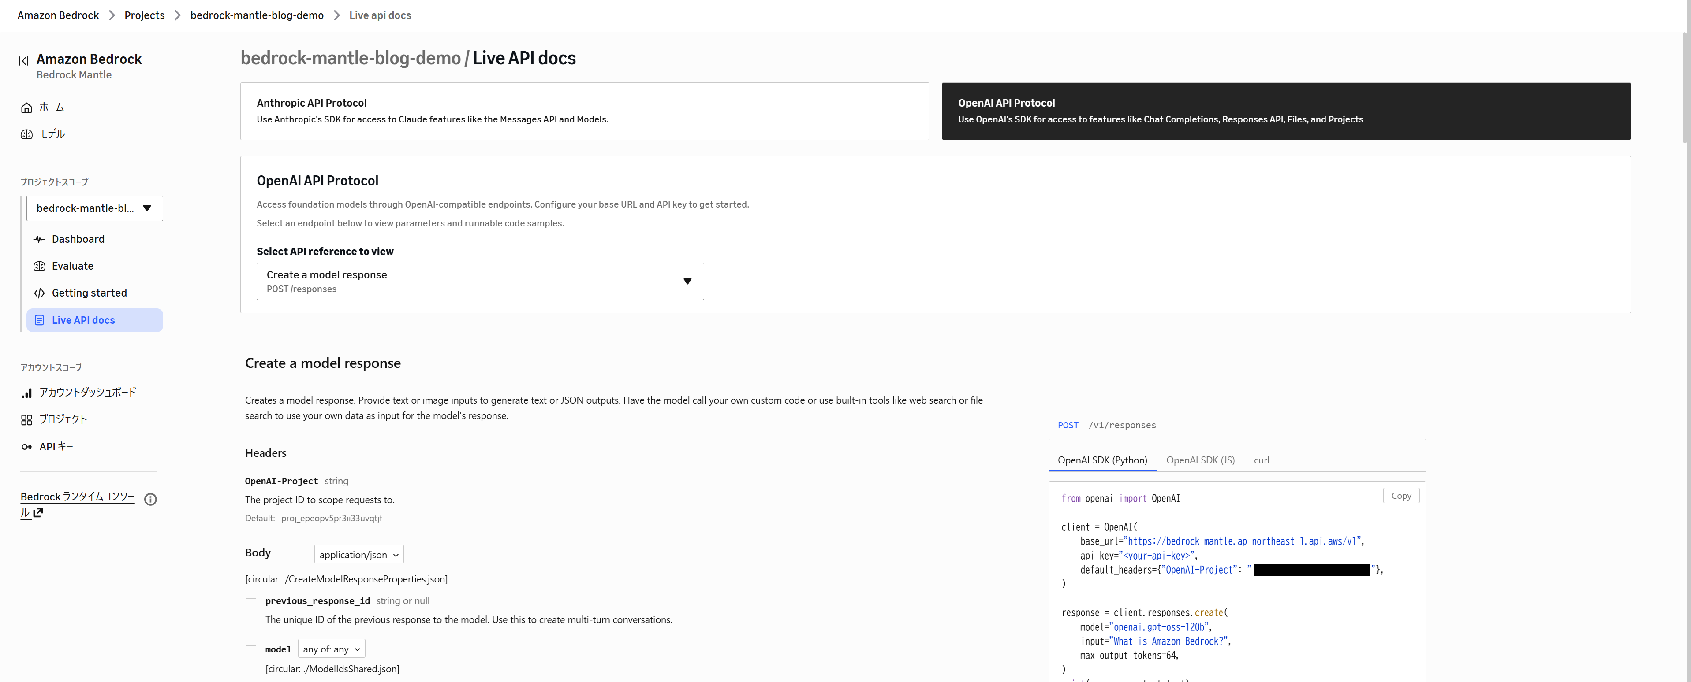Viewport: 1691px width, 682px height.
Task: Click the 'Live api docs' breadcrumb text
Action: click(x=380, y=15)
